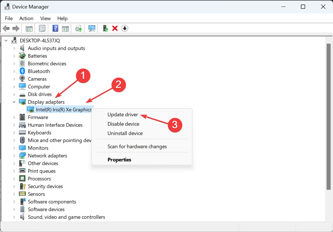333x232 pixels.
Task: Select the DESKTOP-4L537JQ computer name
Action: [x=40, y=40]
